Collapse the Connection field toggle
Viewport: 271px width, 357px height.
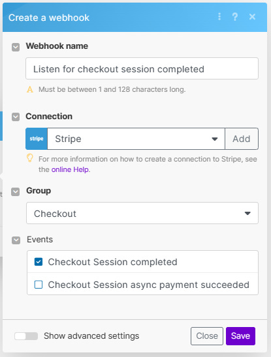(16, 117)
